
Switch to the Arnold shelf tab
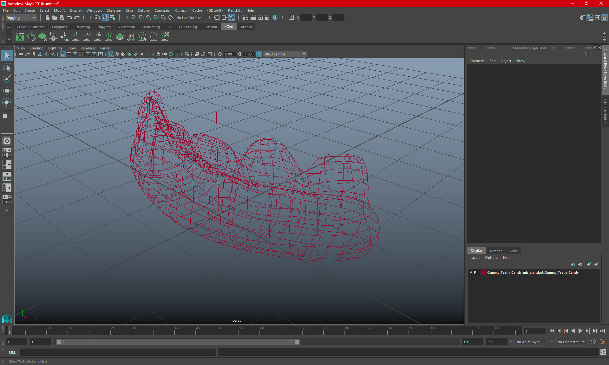pyautogui.click(x=246, y=27)
